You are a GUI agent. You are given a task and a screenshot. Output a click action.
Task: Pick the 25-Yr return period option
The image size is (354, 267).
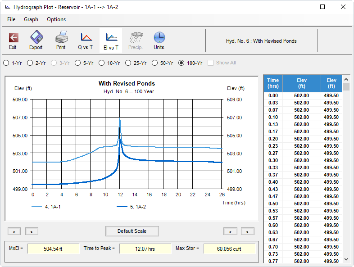coord(128,63)
